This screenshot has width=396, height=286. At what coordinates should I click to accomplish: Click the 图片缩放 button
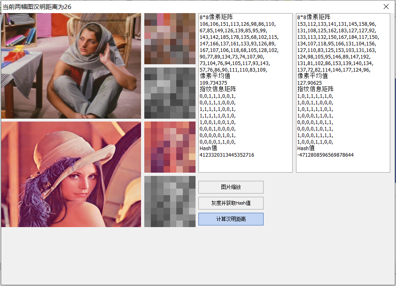(231, 187)
